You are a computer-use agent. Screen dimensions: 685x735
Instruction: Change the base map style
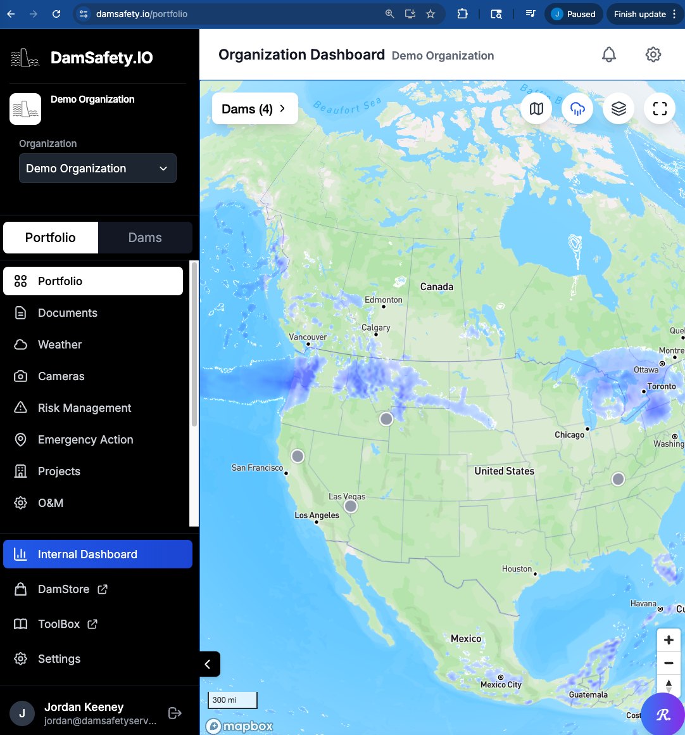click(536, 108)
